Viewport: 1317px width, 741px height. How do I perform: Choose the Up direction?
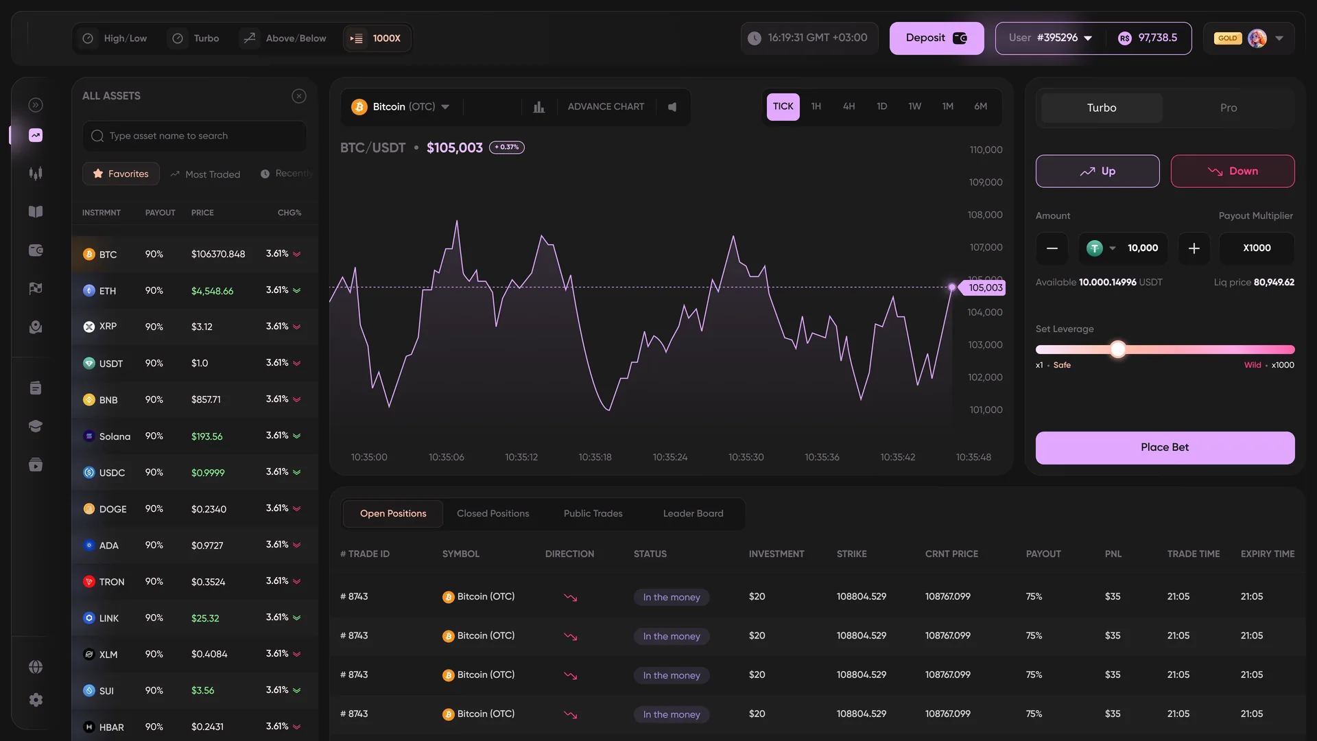point(1097,172)
